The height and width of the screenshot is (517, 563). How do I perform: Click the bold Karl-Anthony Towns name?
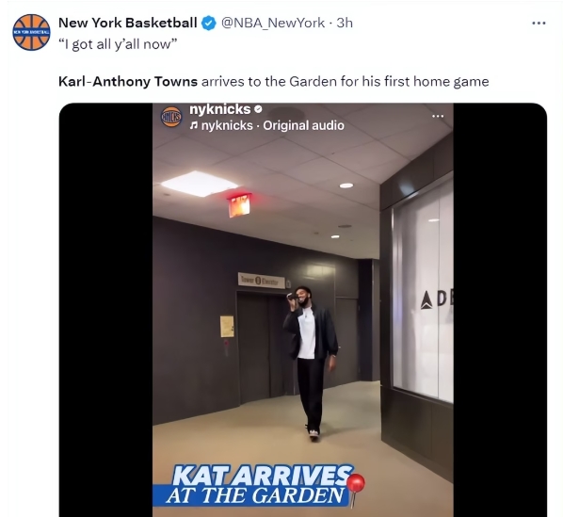(128, 82)
